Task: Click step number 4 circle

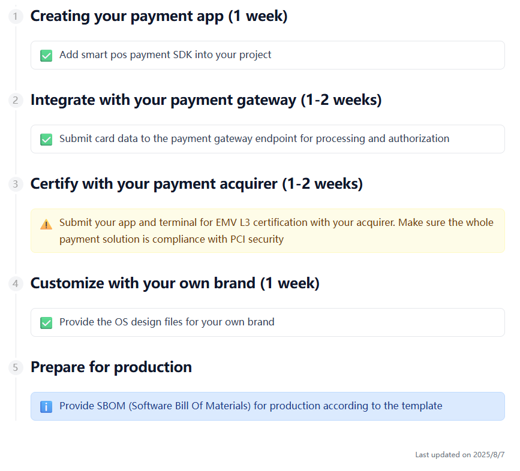Action: click(16, 284)
